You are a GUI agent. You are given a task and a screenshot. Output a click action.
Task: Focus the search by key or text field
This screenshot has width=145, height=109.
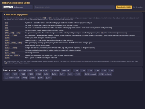tap(74, 7)
